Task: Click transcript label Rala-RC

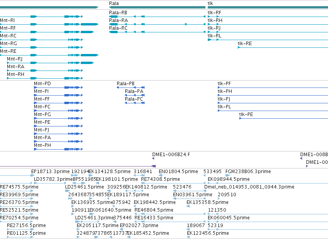Action: coord(118,28)
